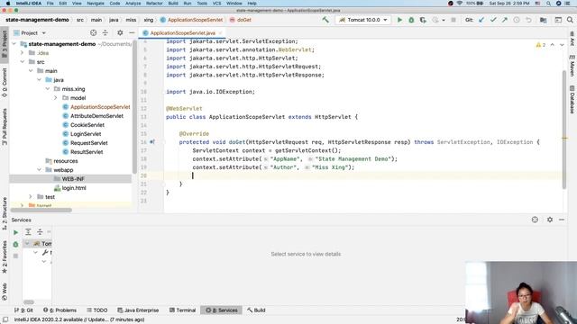Collapse all in Services toolbar

pos(40,232)
